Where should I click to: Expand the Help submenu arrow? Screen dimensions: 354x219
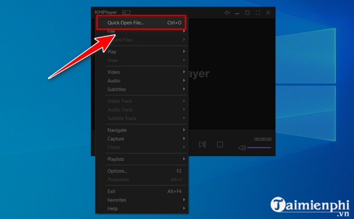[184, 208]
